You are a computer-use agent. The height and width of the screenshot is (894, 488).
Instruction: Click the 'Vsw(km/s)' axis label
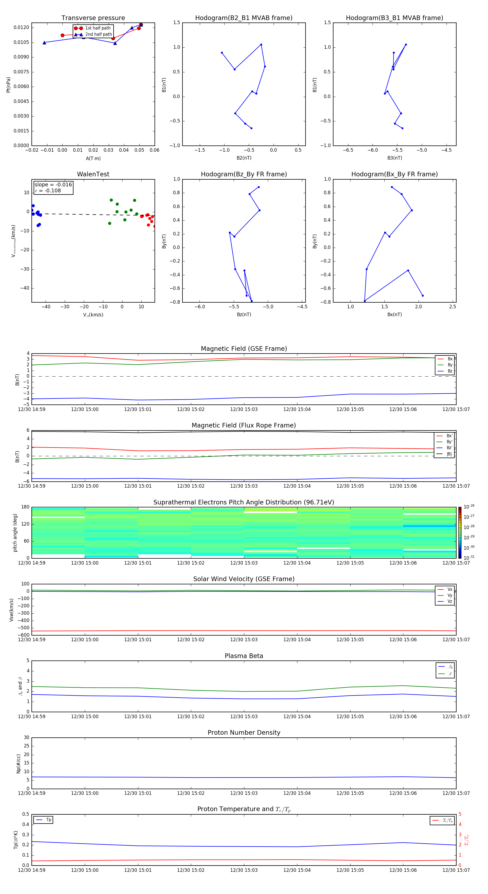tap(11, 610)
